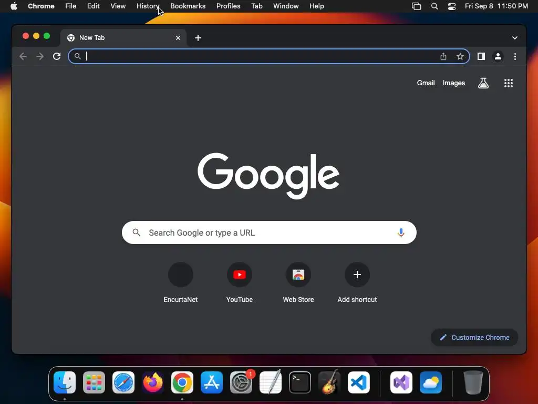This screenshot has height=404, width=538.
Task: Open the side panel icon
Action: [481, 56]
